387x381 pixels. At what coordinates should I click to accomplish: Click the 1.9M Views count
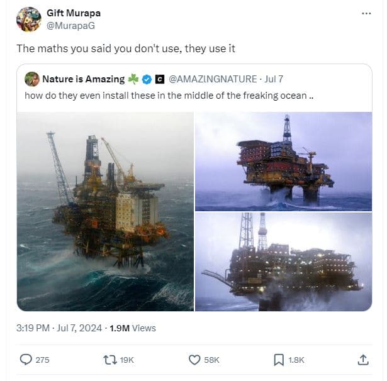point(132,328)
